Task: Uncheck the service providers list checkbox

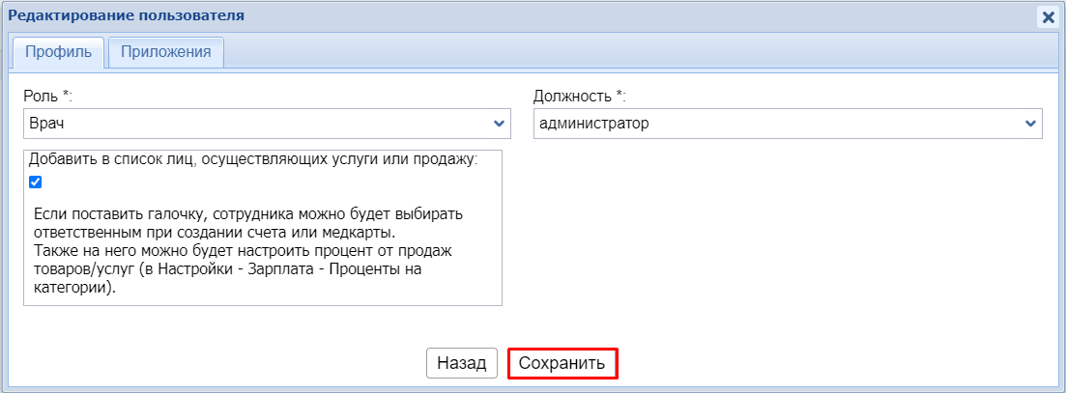Action: pos(36,182)
